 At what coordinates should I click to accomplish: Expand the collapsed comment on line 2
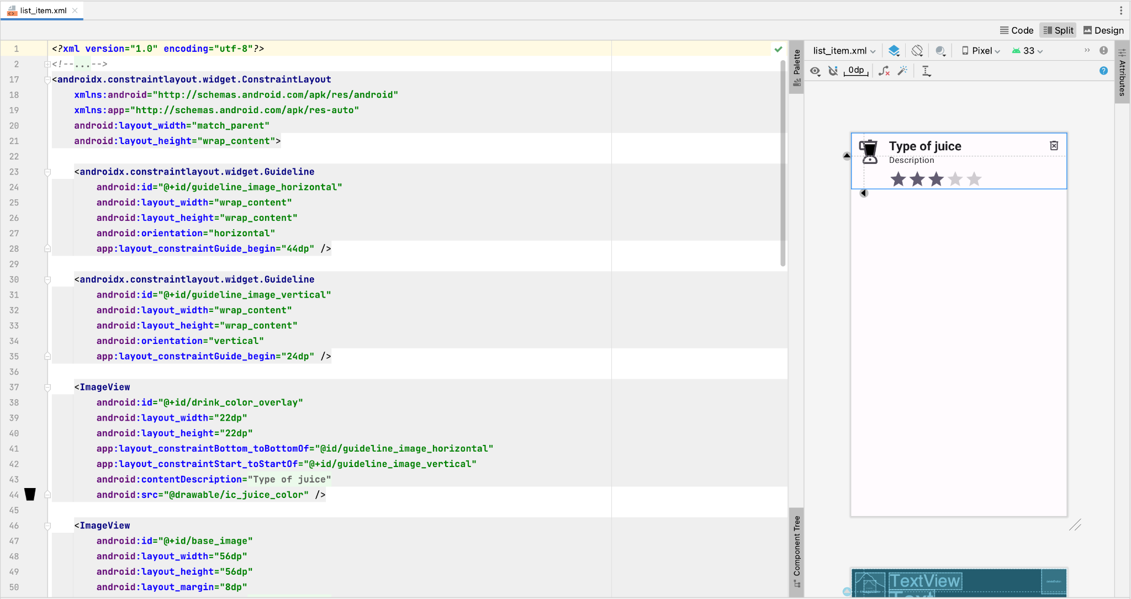(47, 64)
